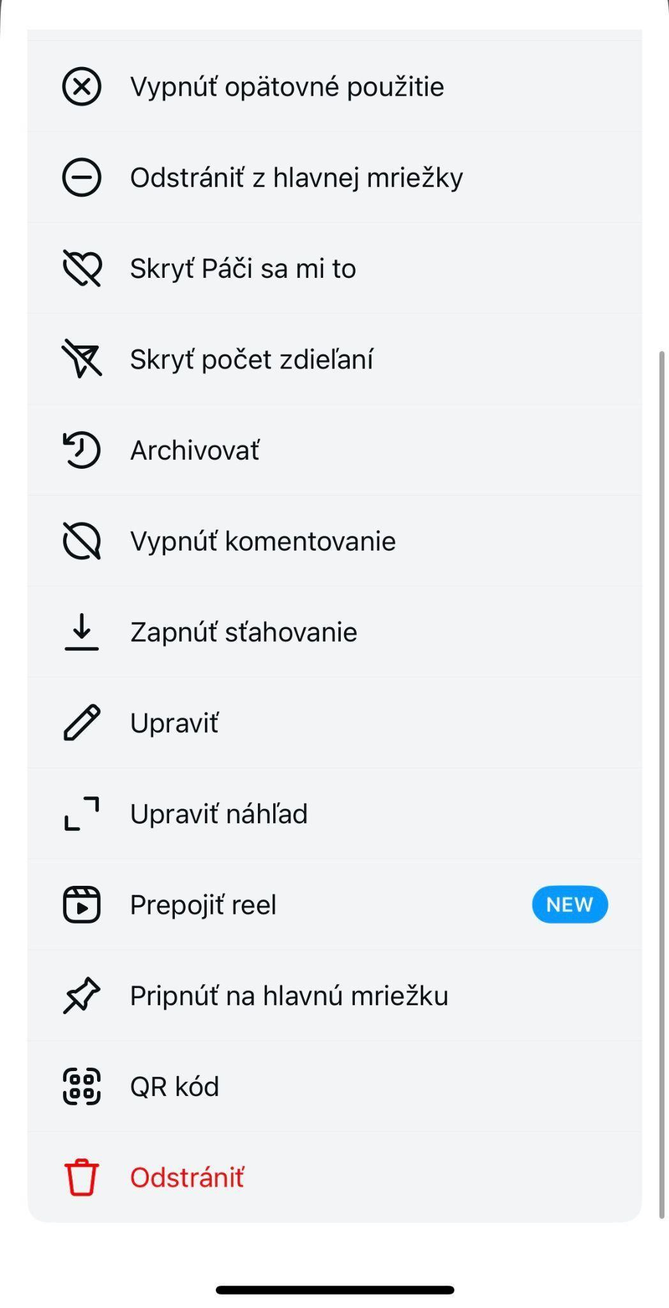This screenshot has height=1308, width=669.
Task: Tap the reel clapper icon
Action: 82,904
